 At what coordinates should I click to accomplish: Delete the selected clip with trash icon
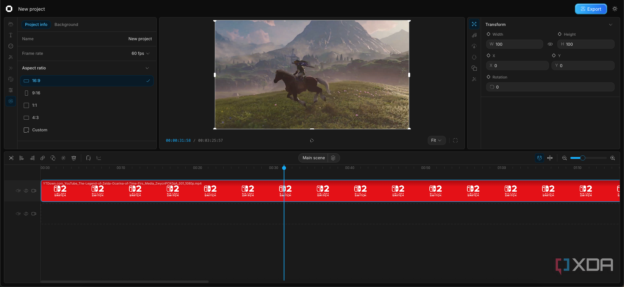(x=74, y=158)
